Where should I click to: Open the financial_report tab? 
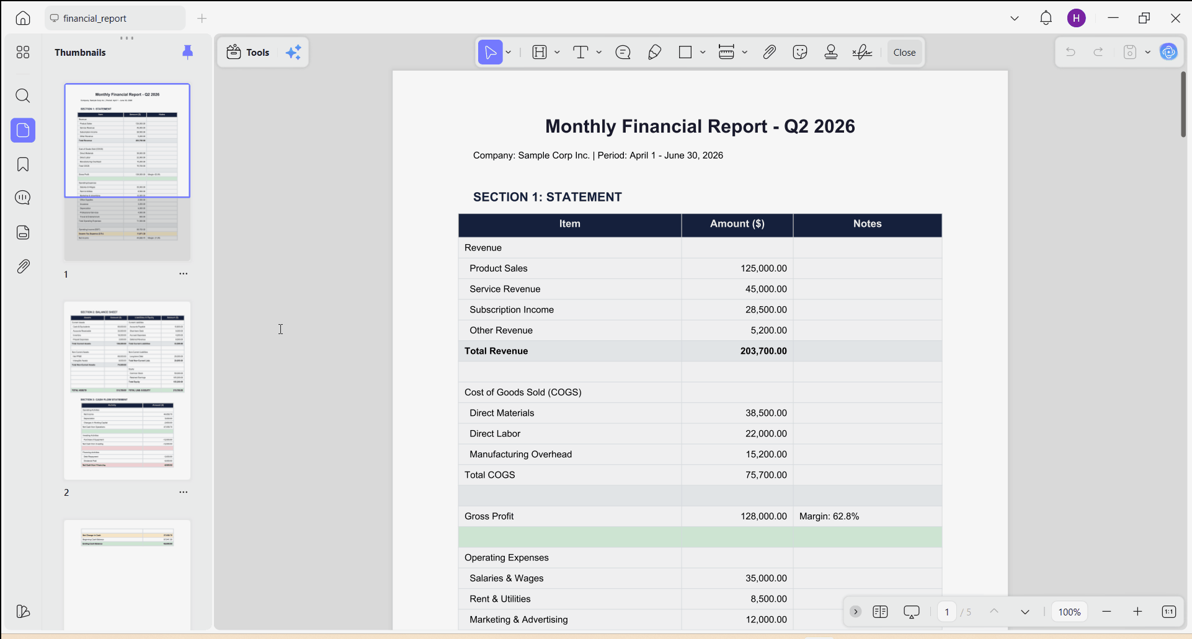click(115, 18)
